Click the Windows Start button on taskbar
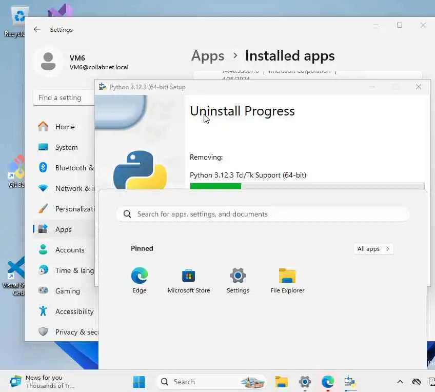Screen dimensions: 435x392 [x=139, y=382]
